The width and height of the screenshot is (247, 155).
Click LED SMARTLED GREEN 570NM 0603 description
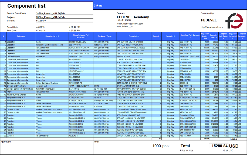[x=134, y=110]
